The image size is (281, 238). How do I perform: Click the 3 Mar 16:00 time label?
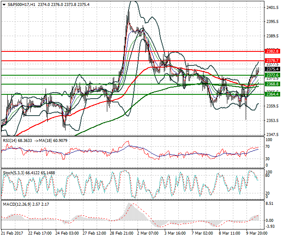tap(175, 233)
